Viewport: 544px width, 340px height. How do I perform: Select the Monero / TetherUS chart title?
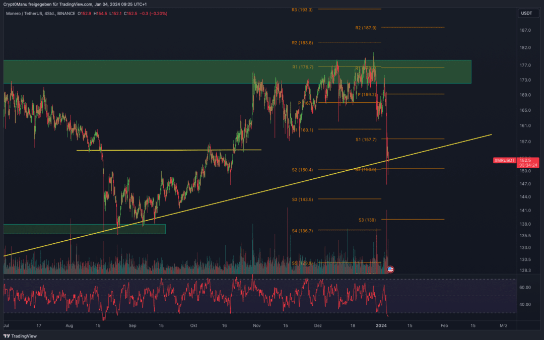[40, 14]
